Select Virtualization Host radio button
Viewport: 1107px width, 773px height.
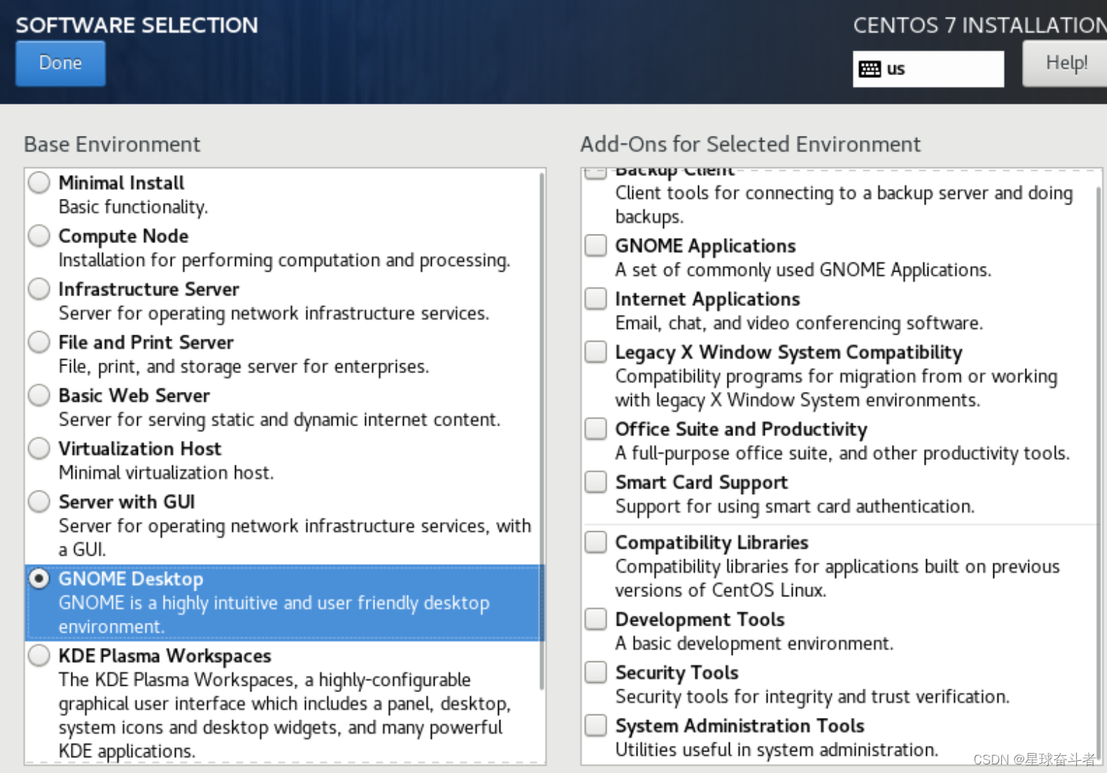pyautogui.click(x=39, y=448)
